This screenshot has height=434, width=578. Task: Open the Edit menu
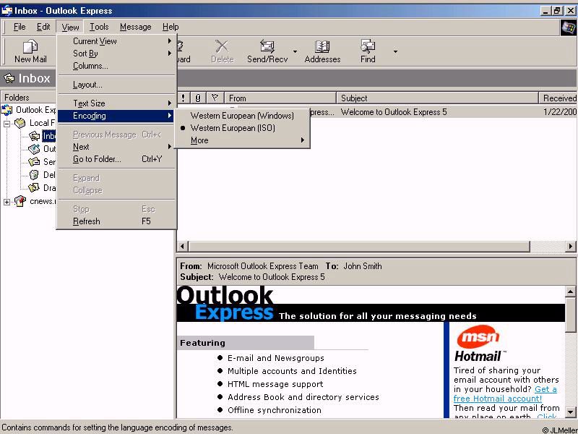[43, 27]
